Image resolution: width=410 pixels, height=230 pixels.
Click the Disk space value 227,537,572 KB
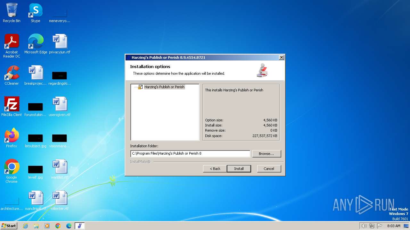pyautogui.click(x=265, y=136)
